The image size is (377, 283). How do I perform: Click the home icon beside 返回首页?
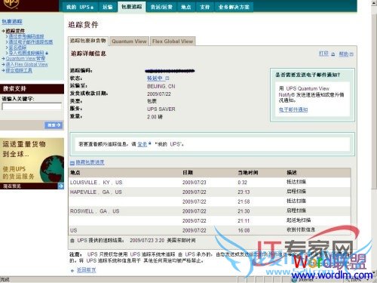(72, 271)
